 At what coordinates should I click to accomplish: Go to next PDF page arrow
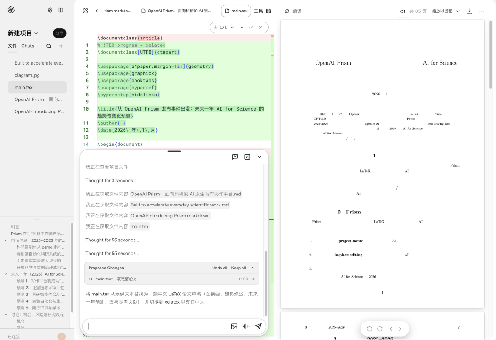[400, 329]
